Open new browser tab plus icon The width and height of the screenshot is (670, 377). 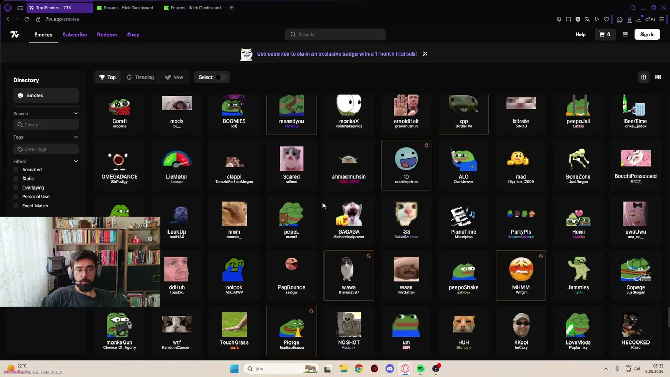click(231, 8)
